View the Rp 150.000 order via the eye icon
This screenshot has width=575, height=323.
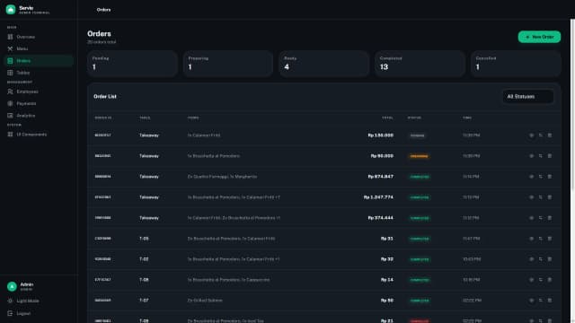(531, 135)
